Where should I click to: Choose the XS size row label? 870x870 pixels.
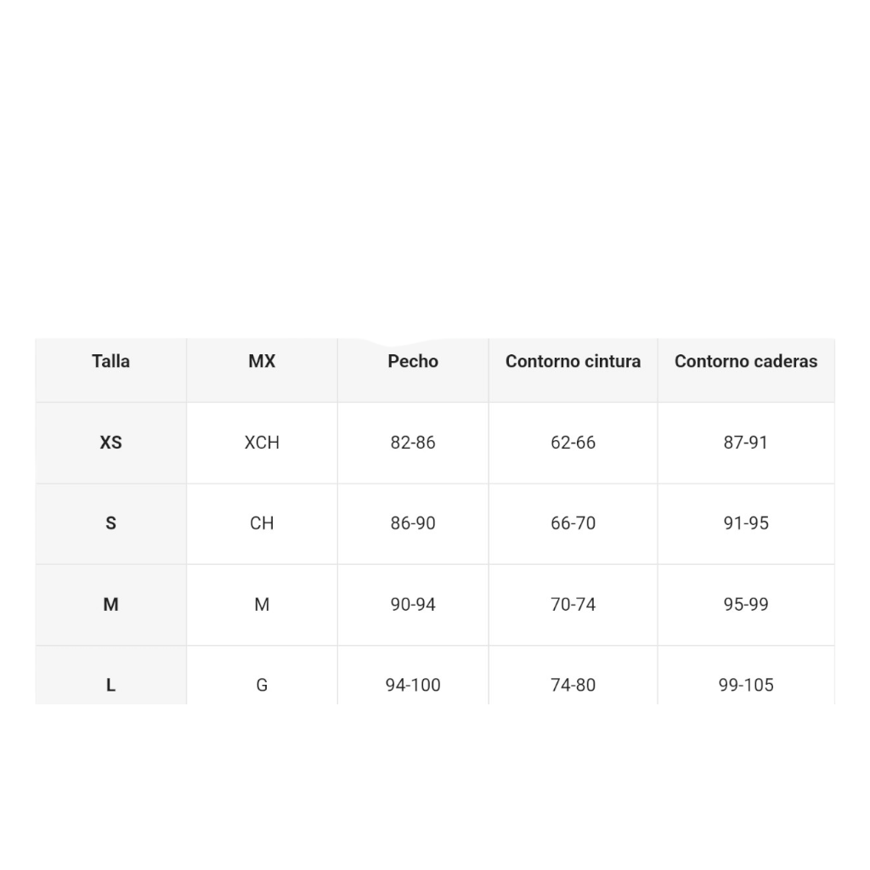(x=111, y=443)
